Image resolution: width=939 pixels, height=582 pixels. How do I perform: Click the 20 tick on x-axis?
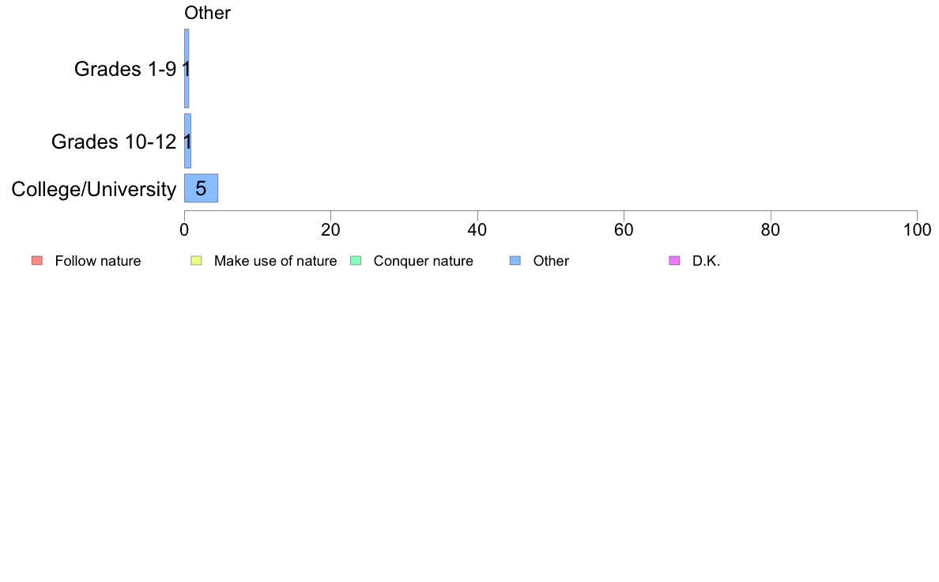coord(330,229)
